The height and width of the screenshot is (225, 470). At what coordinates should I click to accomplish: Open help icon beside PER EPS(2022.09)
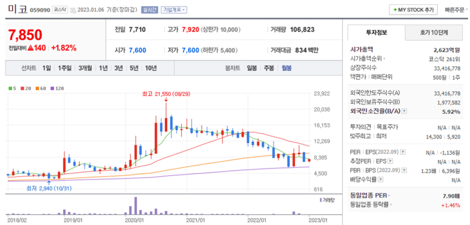pos(403,152)
